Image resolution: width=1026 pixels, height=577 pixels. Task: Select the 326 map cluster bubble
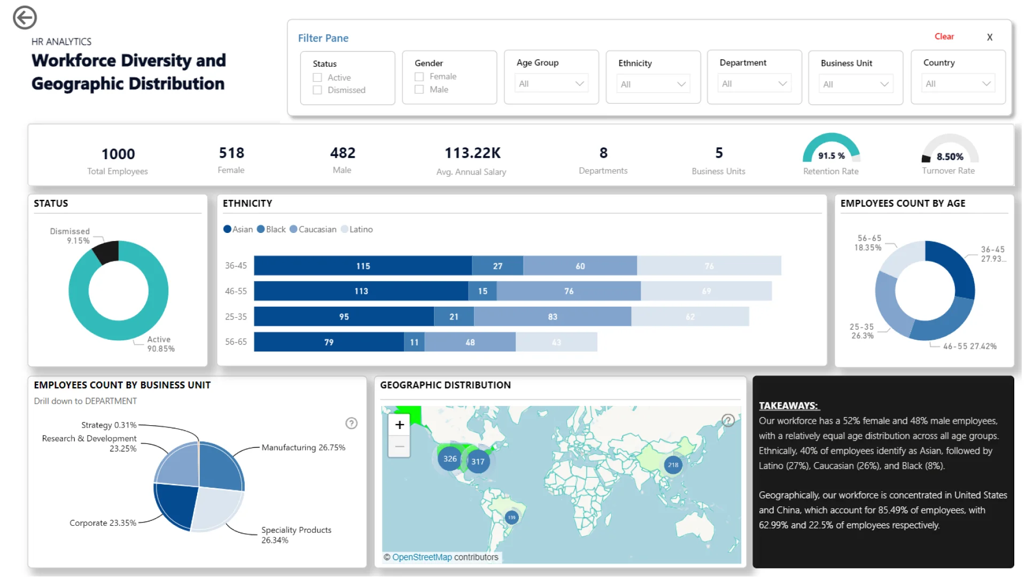(450, 459)
